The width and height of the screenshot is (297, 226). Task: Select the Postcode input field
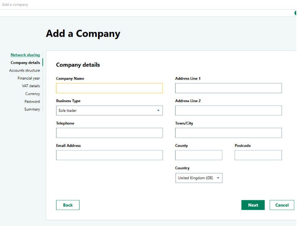tap(258, 155)
